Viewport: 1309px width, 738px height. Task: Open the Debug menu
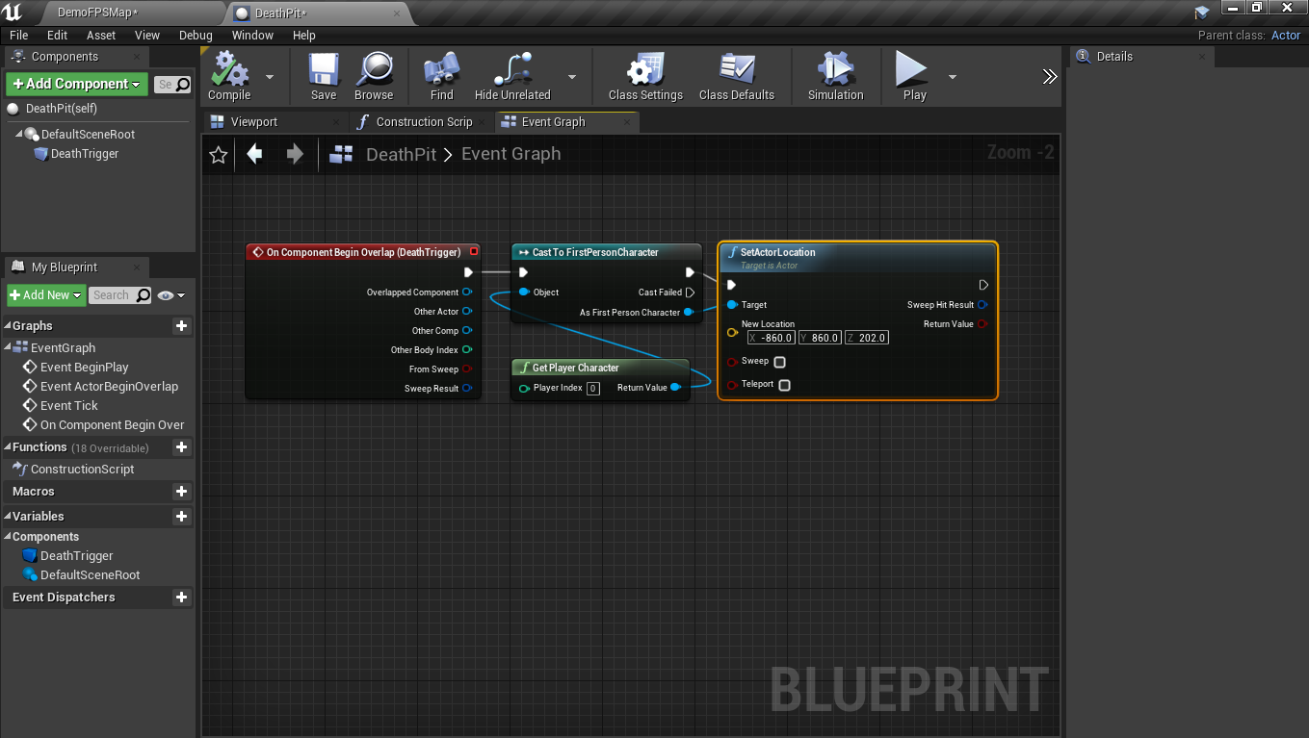tap(196, 35)
